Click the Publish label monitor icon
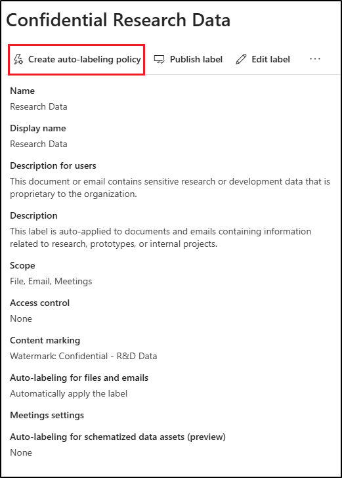 pos(159,60)
